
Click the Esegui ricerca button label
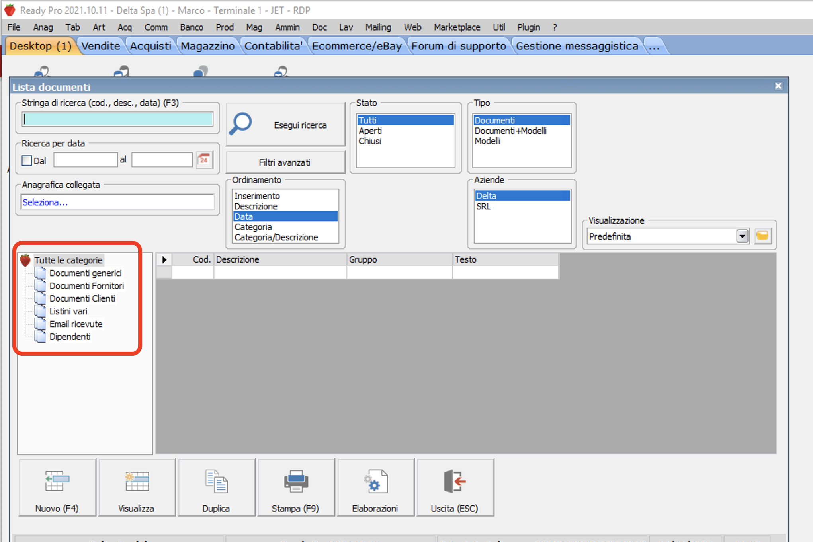(x=300, y=125)
